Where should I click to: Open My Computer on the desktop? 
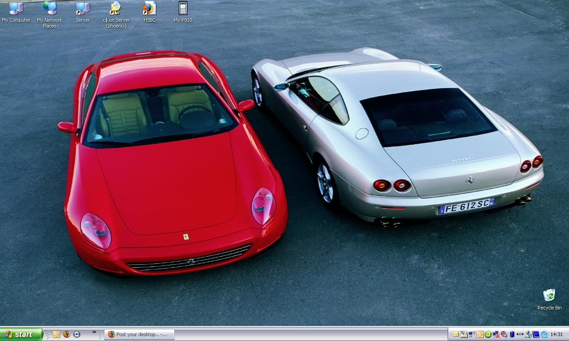(16, 9)
